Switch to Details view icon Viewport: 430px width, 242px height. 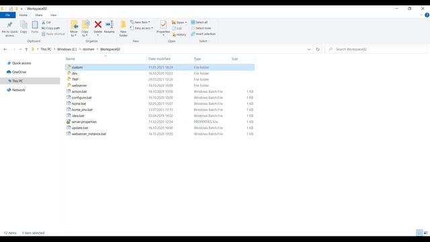pos(419,233)
